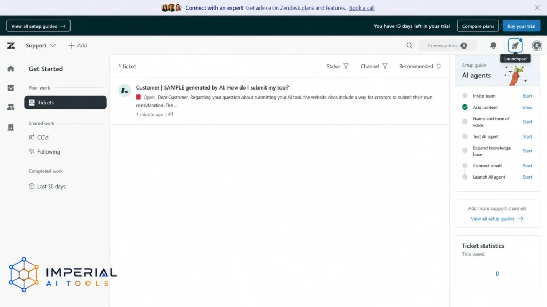The width and height of the screenshot is (547, 307).
Task: Click the Book a call link
Action: 362,7
